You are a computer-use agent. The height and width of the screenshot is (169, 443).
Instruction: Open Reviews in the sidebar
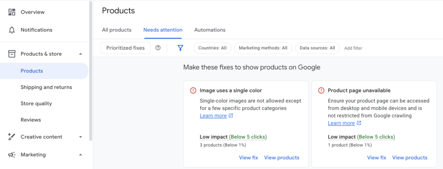tap(31, 120)
